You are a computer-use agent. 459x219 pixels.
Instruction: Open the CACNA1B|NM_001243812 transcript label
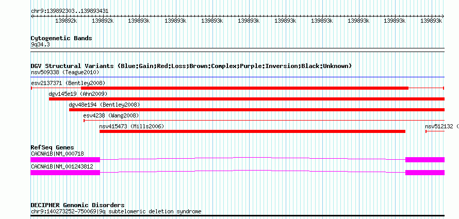click(x=62, y=166)
